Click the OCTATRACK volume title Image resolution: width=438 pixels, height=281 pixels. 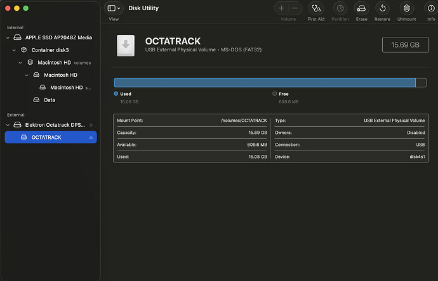[x=173, y=41]
